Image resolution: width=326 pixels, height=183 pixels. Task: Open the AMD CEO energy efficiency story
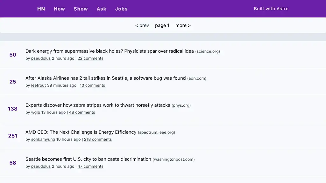[x=81, y=132]
